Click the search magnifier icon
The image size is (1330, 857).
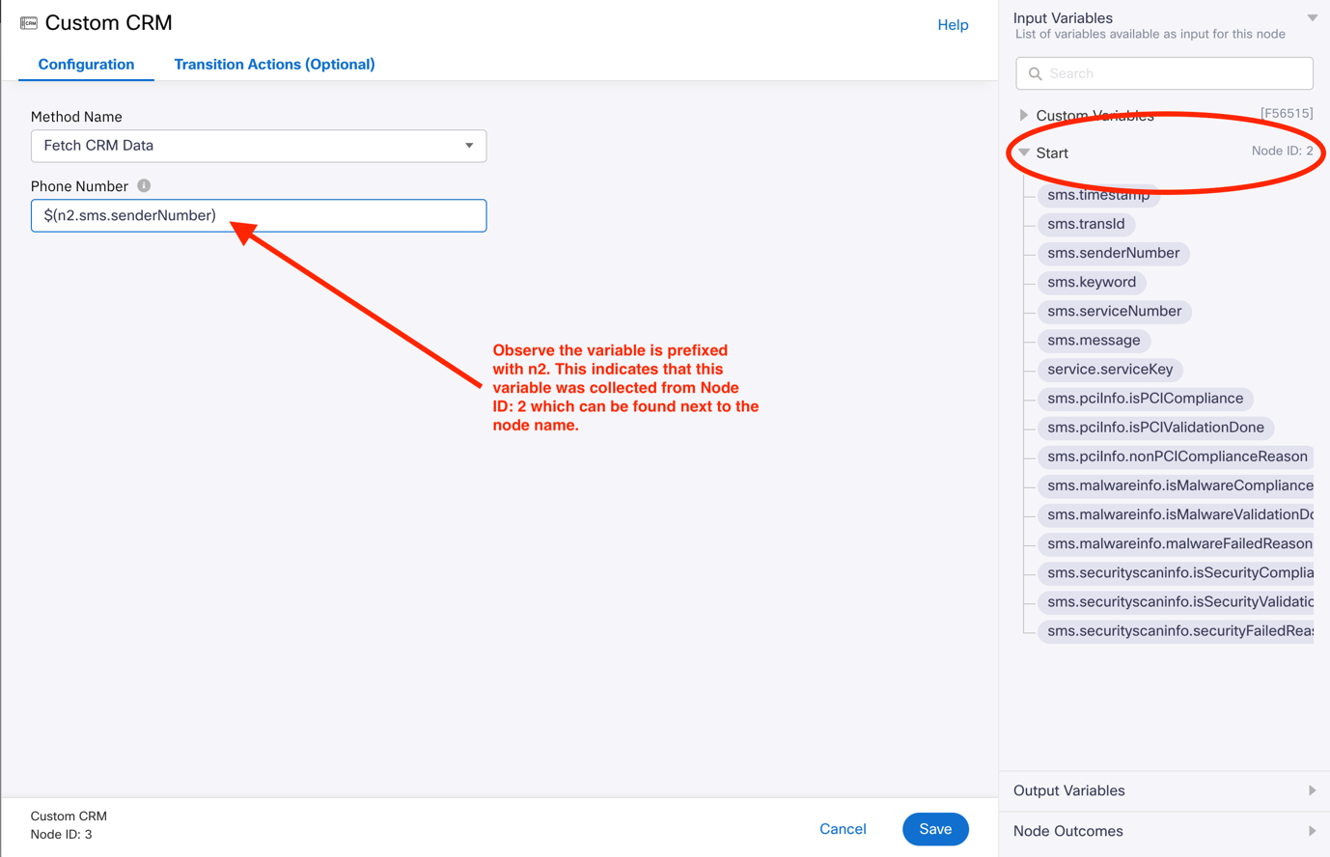tap(1036, 73)
